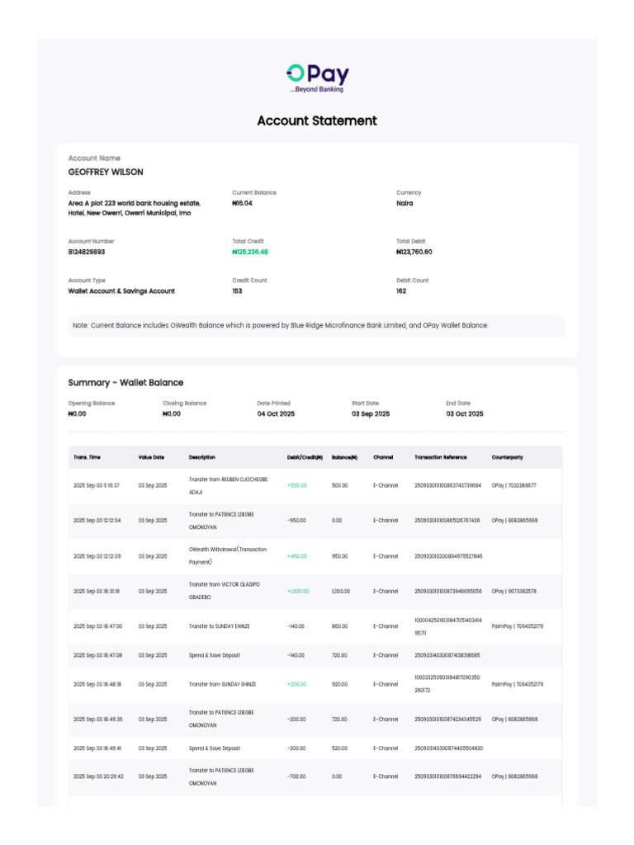634x845 pixels.
Task: Click the 1,000.00 balance value
Action: coord(341,591)
